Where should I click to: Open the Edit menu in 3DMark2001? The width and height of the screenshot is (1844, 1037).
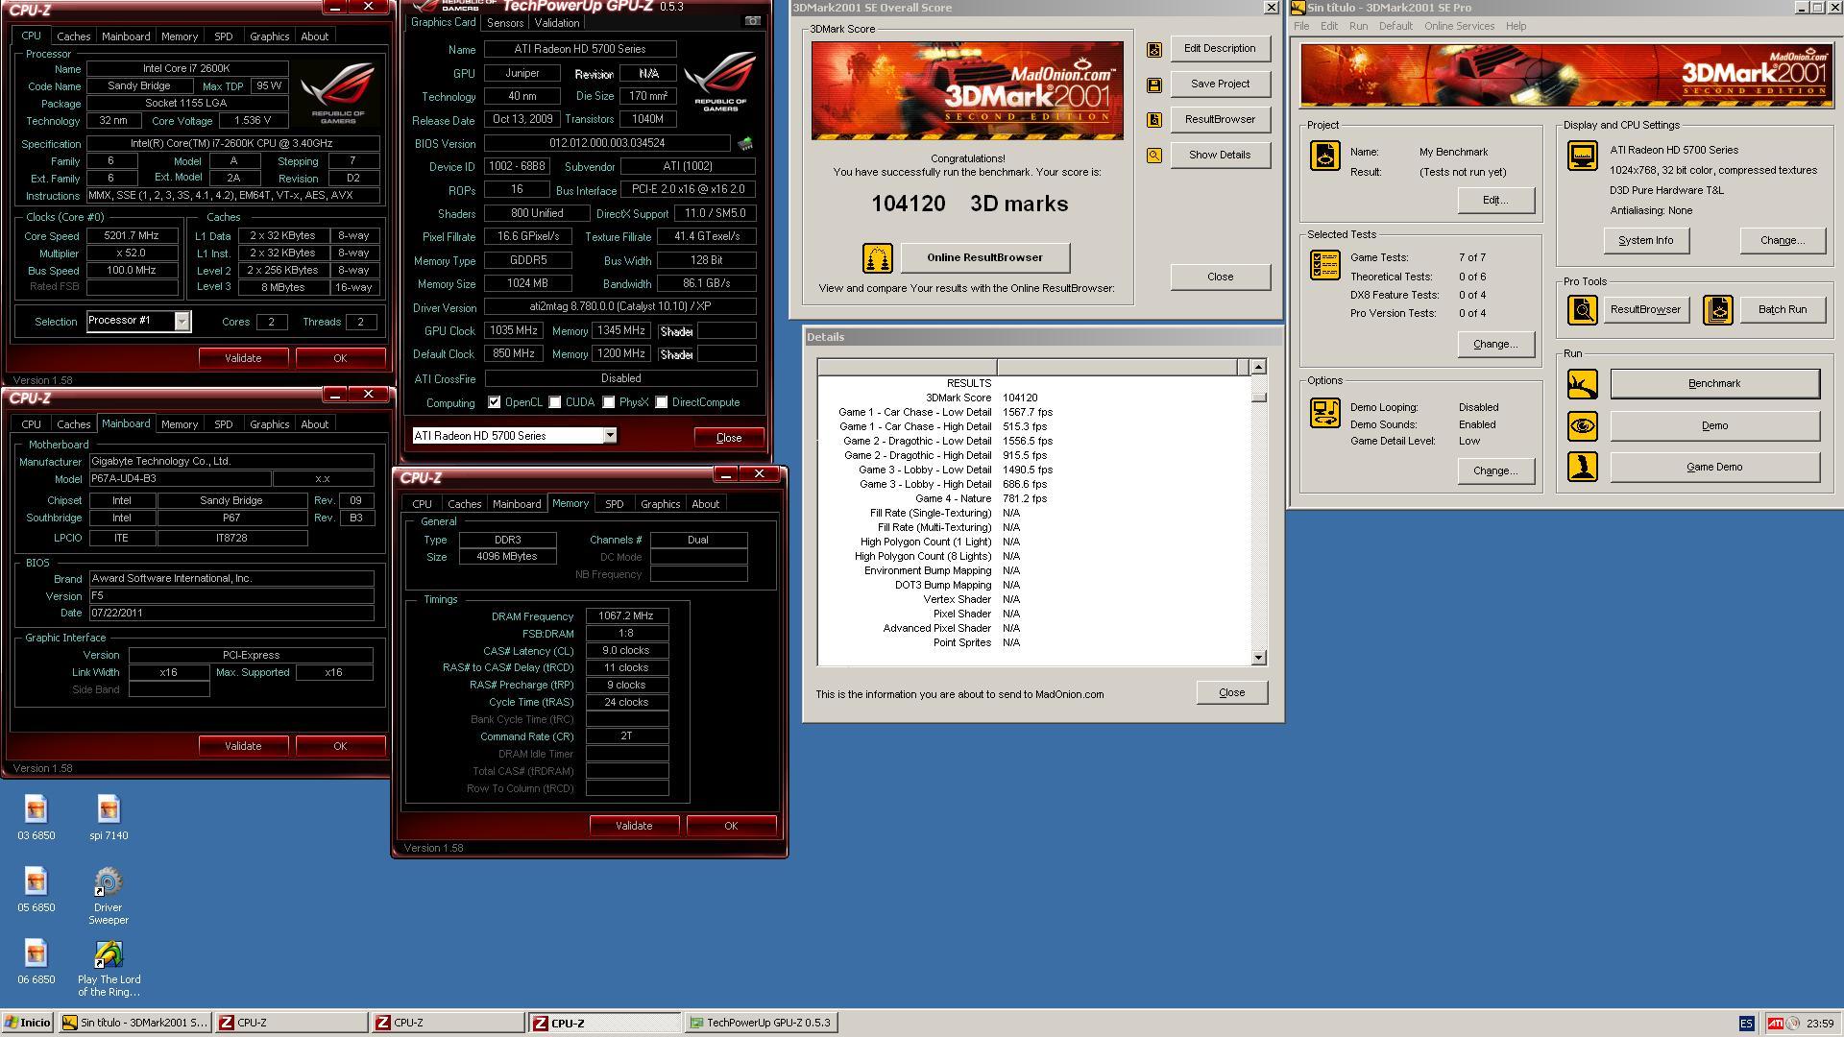1329,26
